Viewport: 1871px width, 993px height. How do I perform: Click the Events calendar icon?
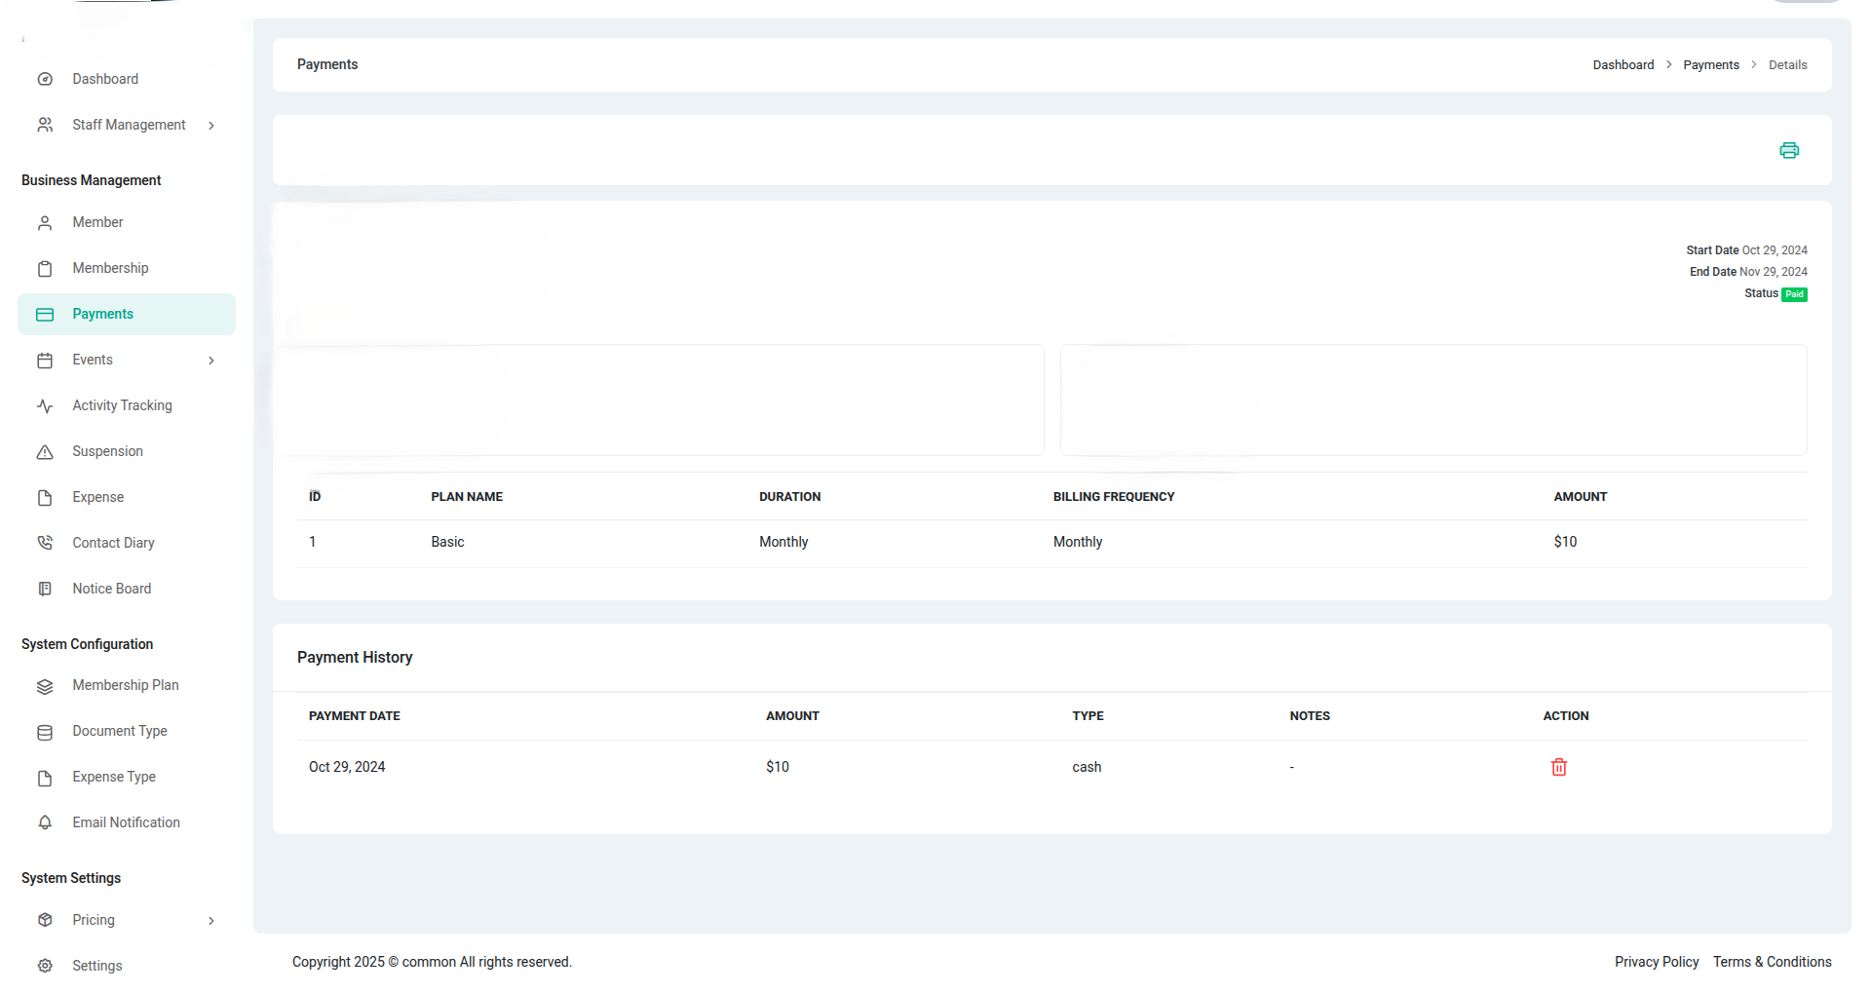pos(45,361)
